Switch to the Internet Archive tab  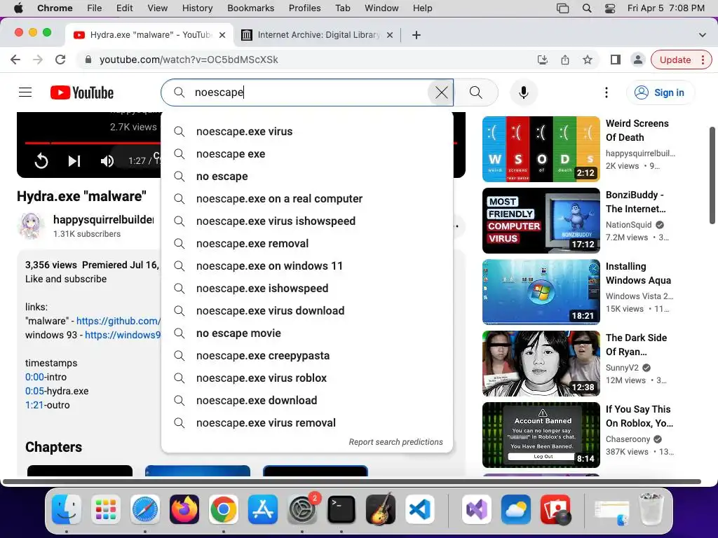[x=318, y=35]
